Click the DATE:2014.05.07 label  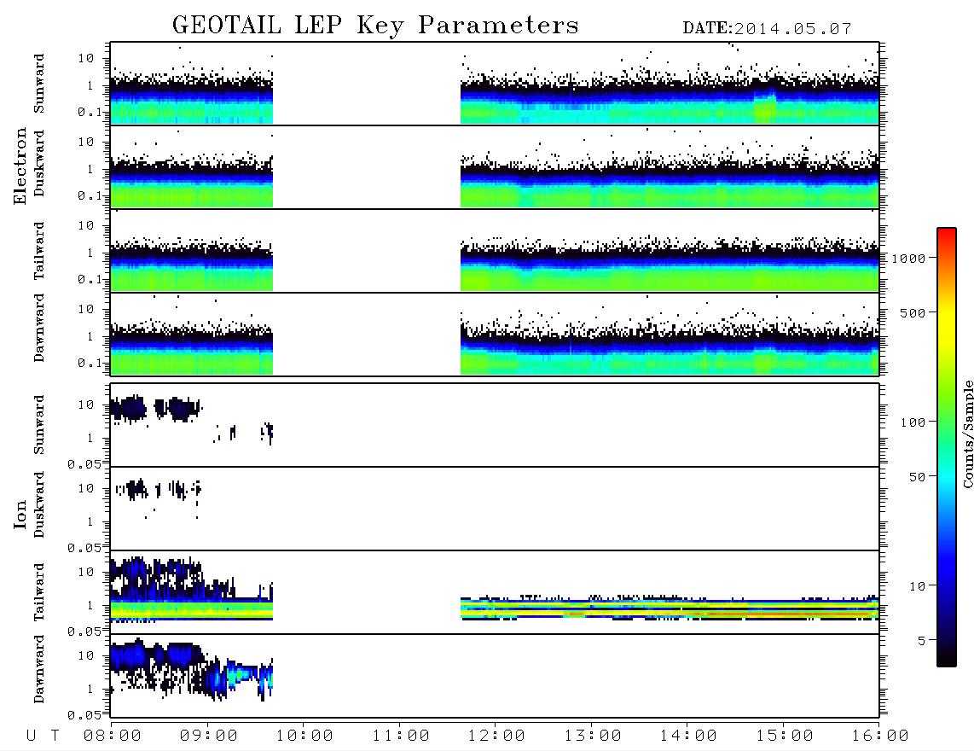click(x=767, y=29)
